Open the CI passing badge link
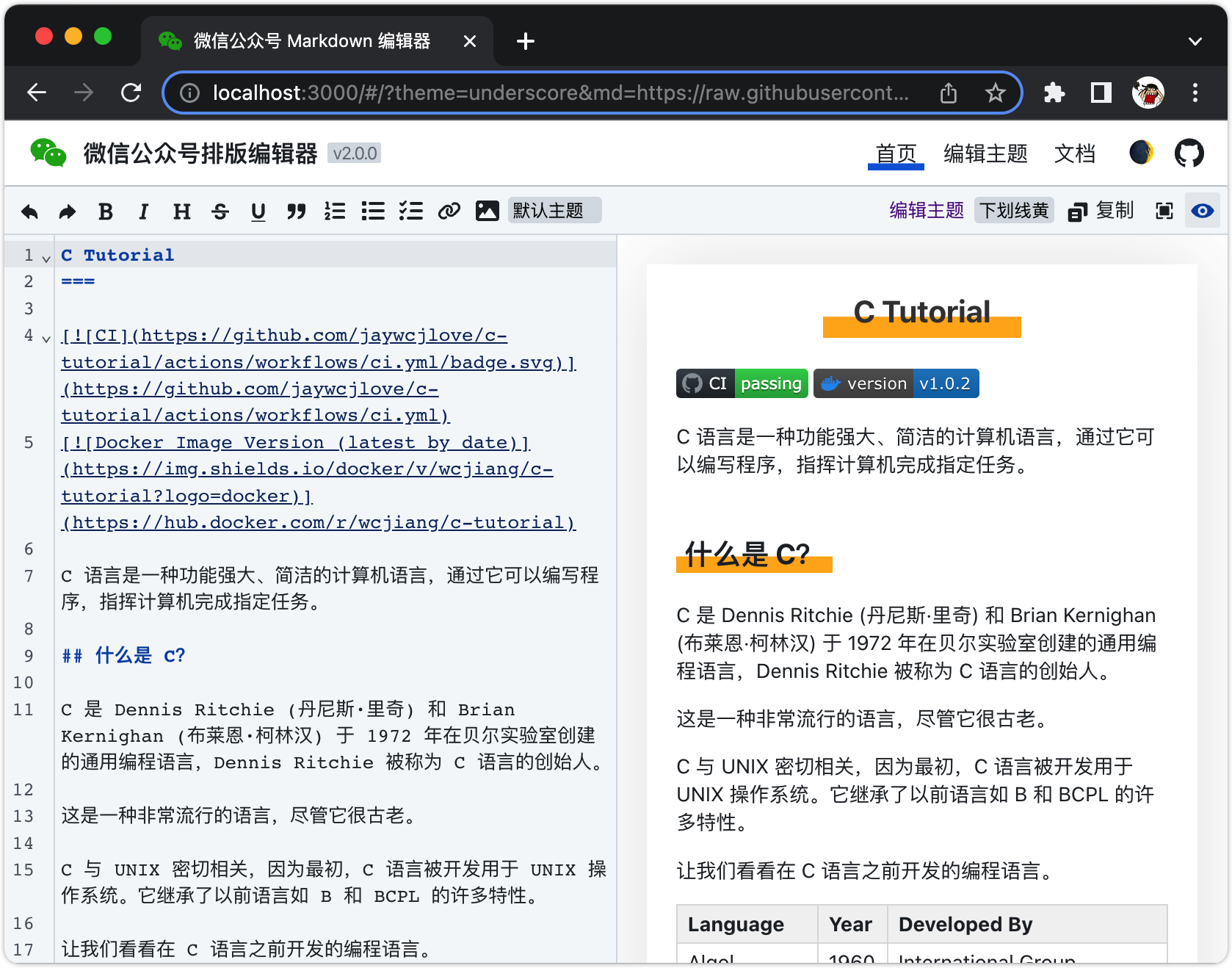1232x968 pixels. coord(741,383)
